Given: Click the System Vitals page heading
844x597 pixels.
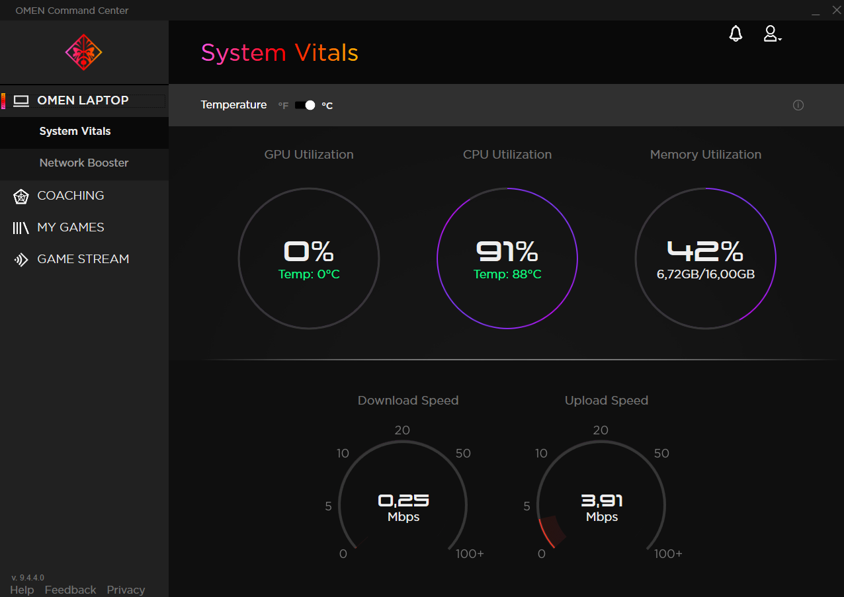Looking at the screenshot, I should tap(280, 53).
